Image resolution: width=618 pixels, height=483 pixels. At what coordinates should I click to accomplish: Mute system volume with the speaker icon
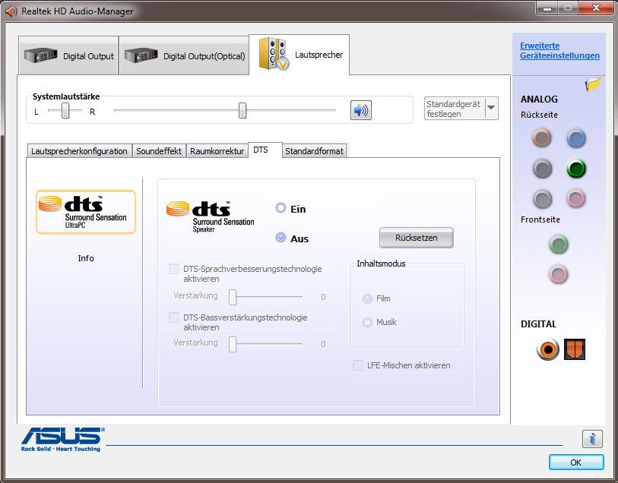click(360, 110)
